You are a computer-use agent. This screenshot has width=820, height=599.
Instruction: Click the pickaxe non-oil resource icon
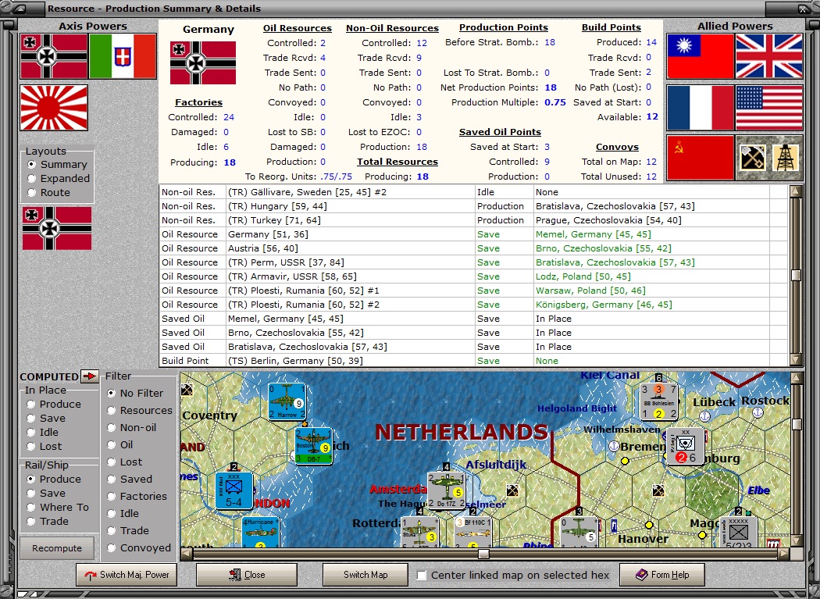(753, 158)
